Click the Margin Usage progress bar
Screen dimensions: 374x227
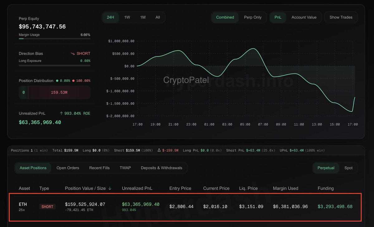pos(54,39)
